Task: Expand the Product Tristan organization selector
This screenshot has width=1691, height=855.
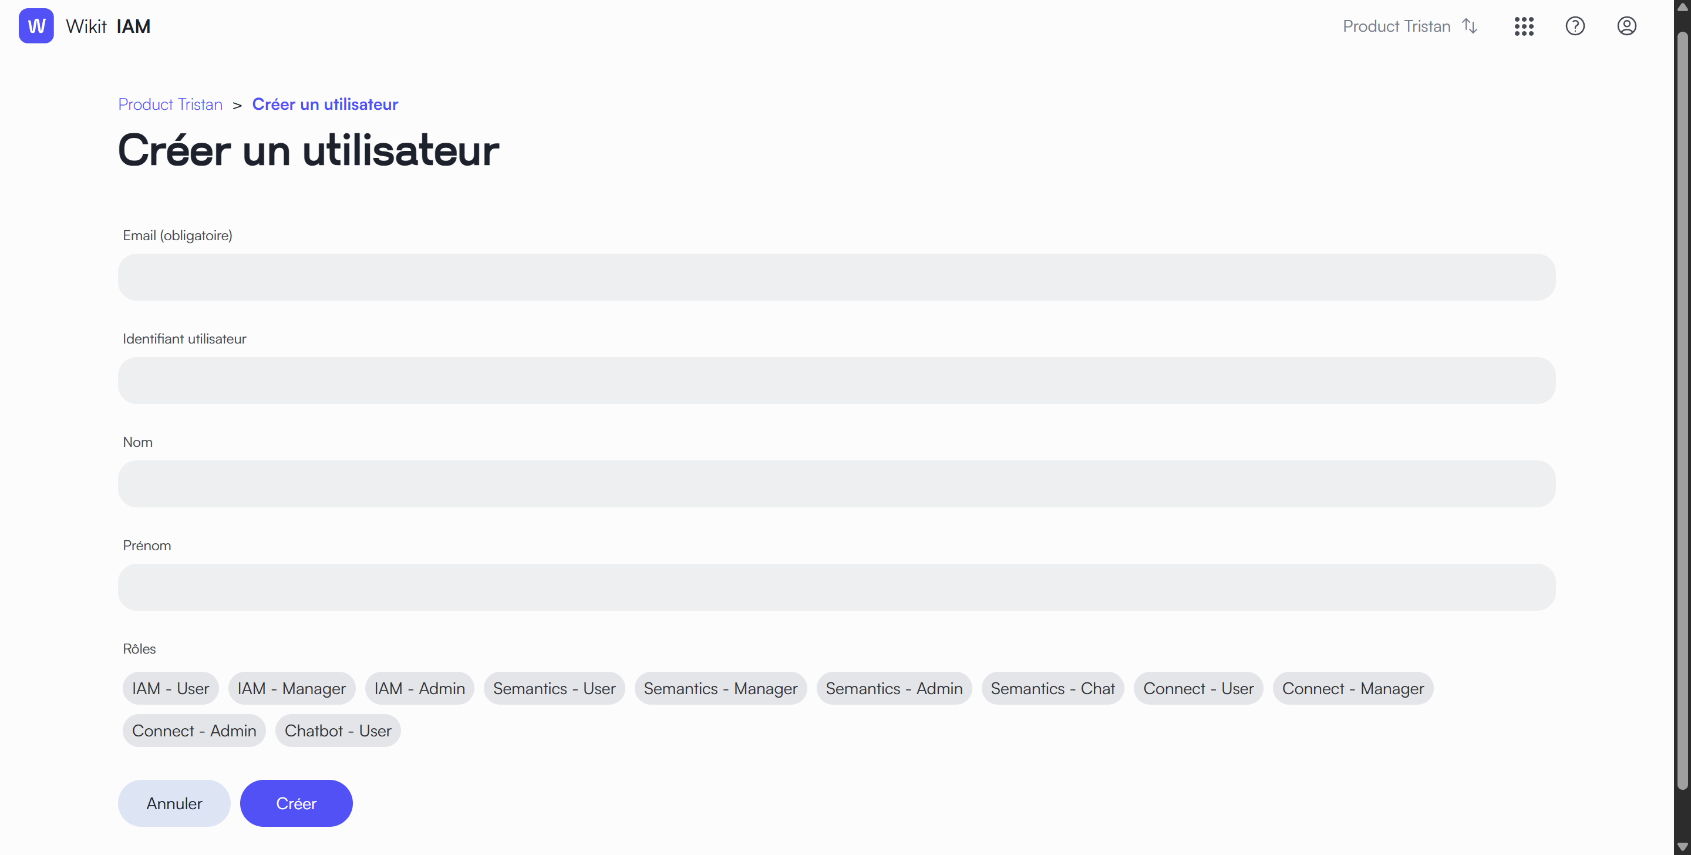Action: (1409, 26)
